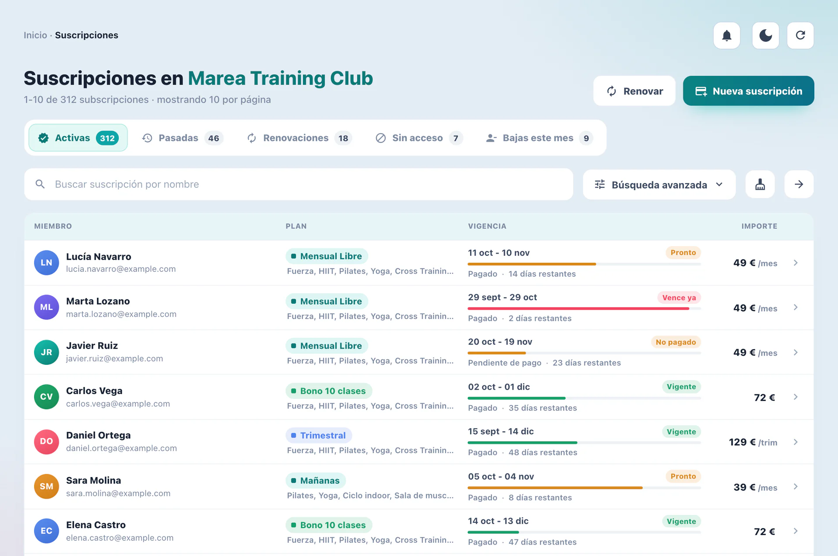The image size is (838, 556).
Task: Open Marta Lozano row chevron
Action: pos(796,307)
